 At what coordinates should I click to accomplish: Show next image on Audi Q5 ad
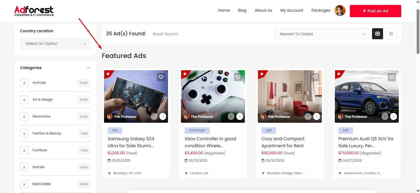(394, 116)
